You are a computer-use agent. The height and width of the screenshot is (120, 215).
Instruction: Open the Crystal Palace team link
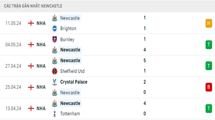coord(74,82)
